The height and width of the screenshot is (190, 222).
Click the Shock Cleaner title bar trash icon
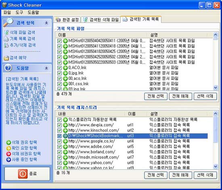pyautogui.click(x=4, y=5)
